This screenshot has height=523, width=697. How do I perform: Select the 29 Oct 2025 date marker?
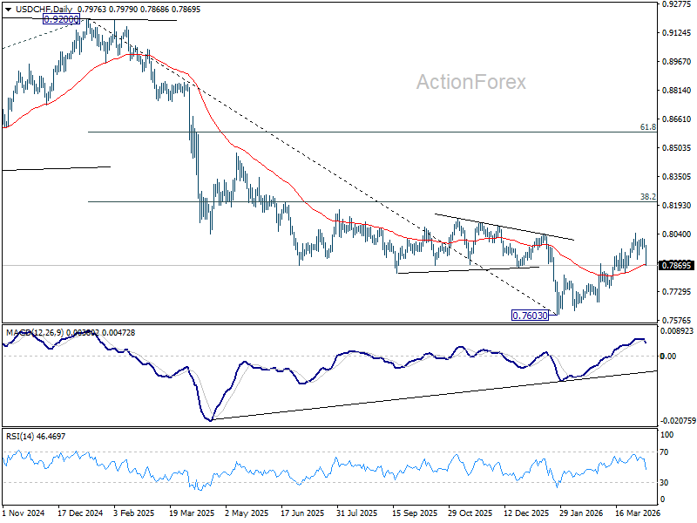(x=470, y=513)
